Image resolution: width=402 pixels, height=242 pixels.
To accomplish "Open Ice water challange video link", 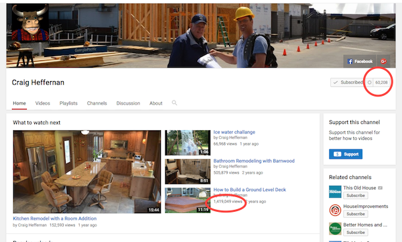I will pyautogui.click(x=234, y=132).
